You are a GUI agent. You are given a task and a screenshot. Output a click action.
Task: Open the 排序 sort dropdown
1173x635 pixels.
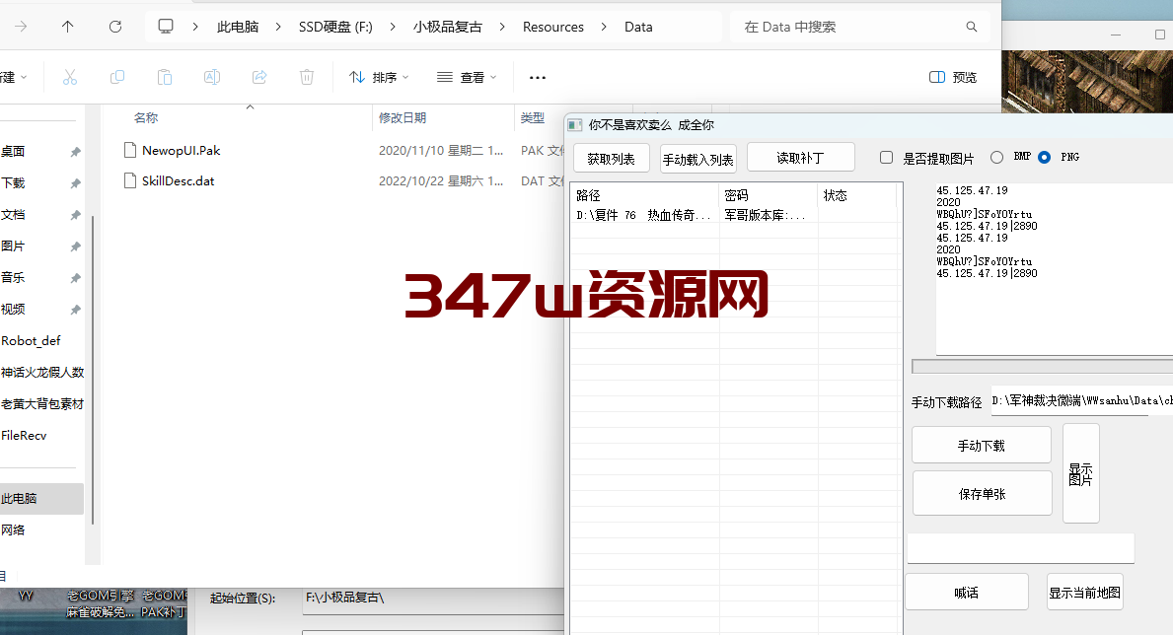(x=379, y=77)
